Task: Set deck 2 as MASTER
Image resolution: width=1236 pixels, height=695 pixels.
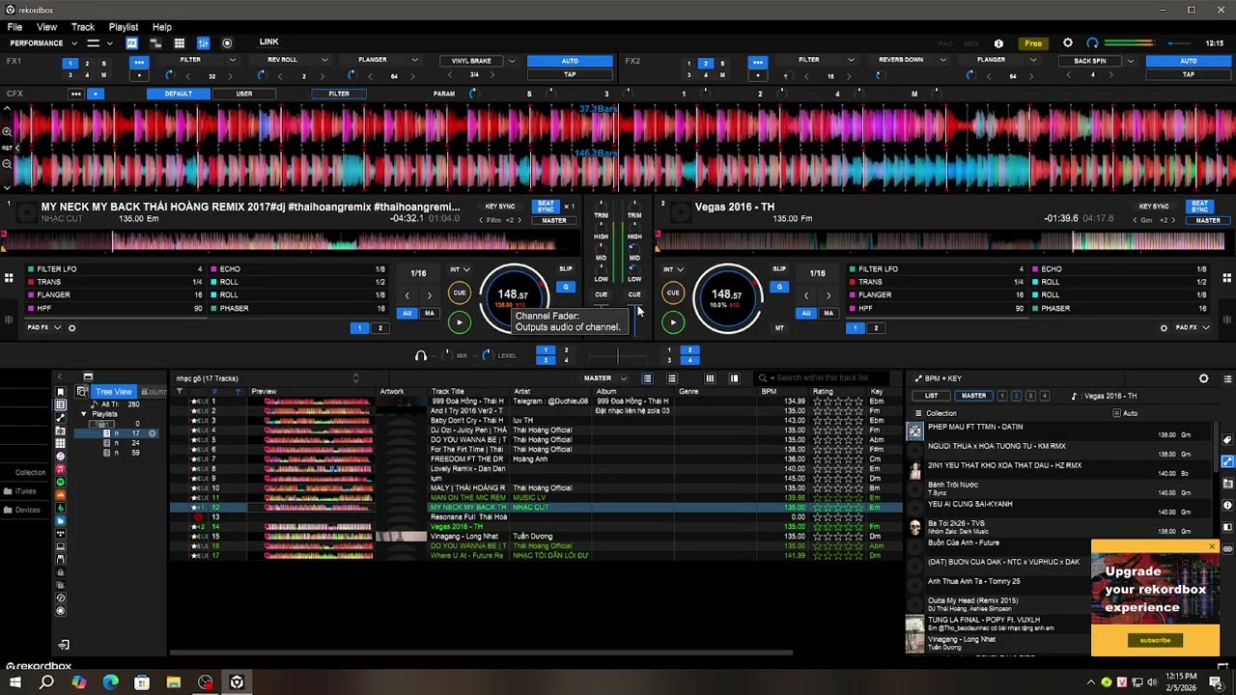Action: click(x=1208, y=220)
